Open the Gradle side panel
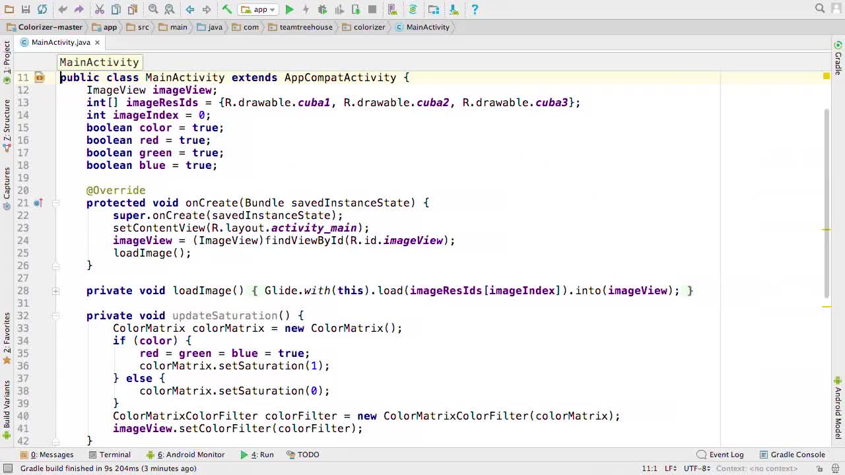 (x=838, y=58)
